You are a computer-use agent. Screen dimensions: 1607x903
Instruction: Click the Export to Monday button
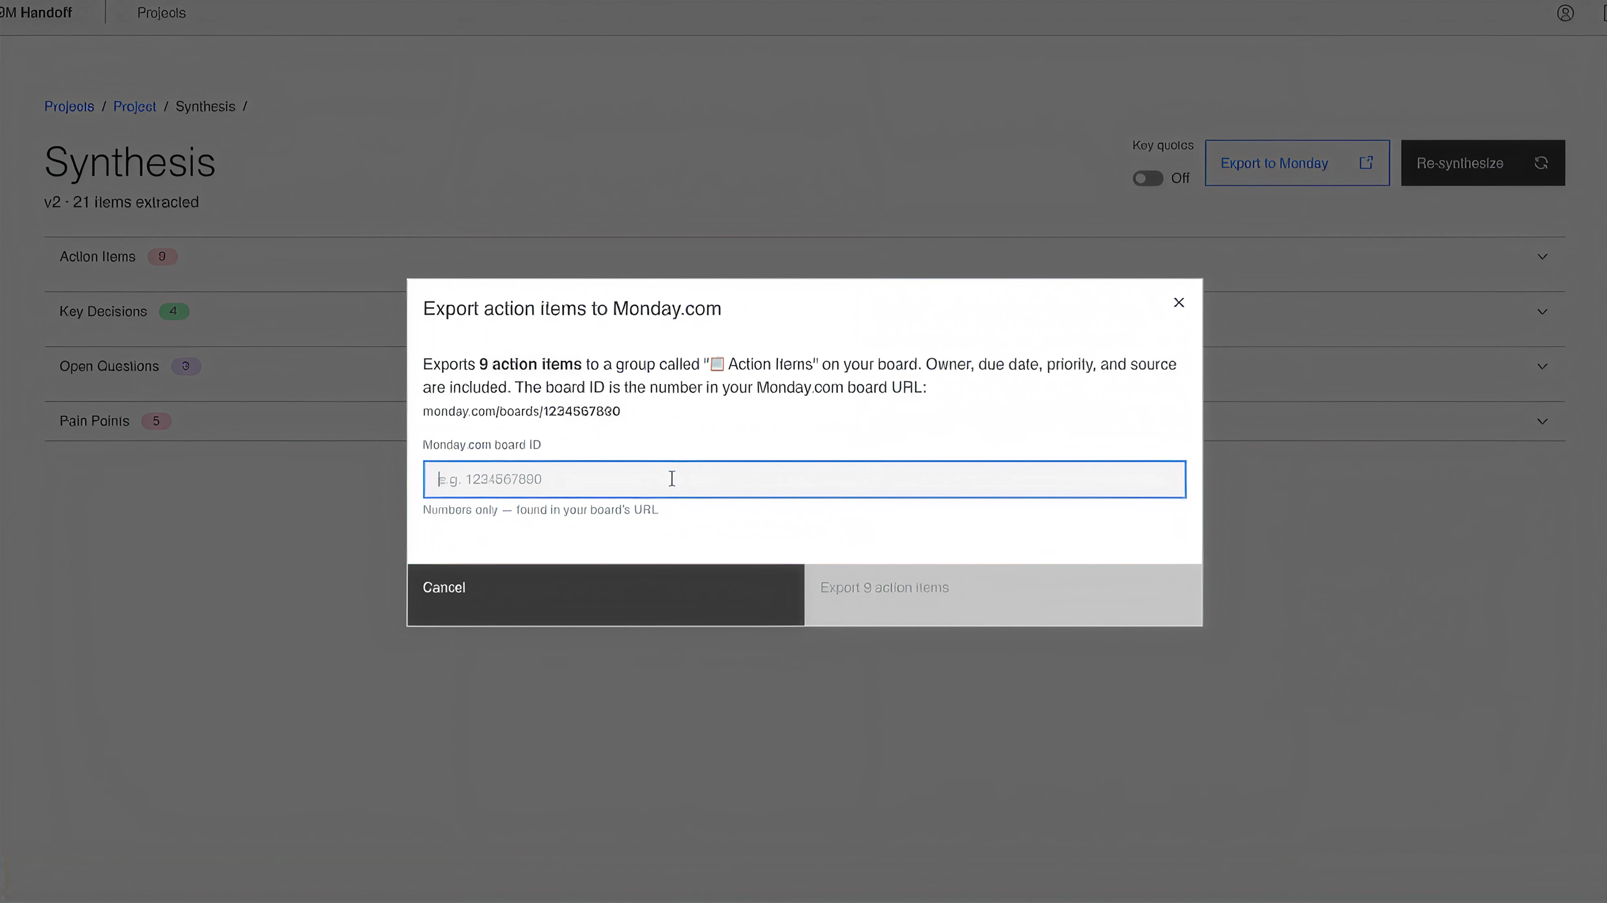pyautogui.click(x=1297, y=163)
